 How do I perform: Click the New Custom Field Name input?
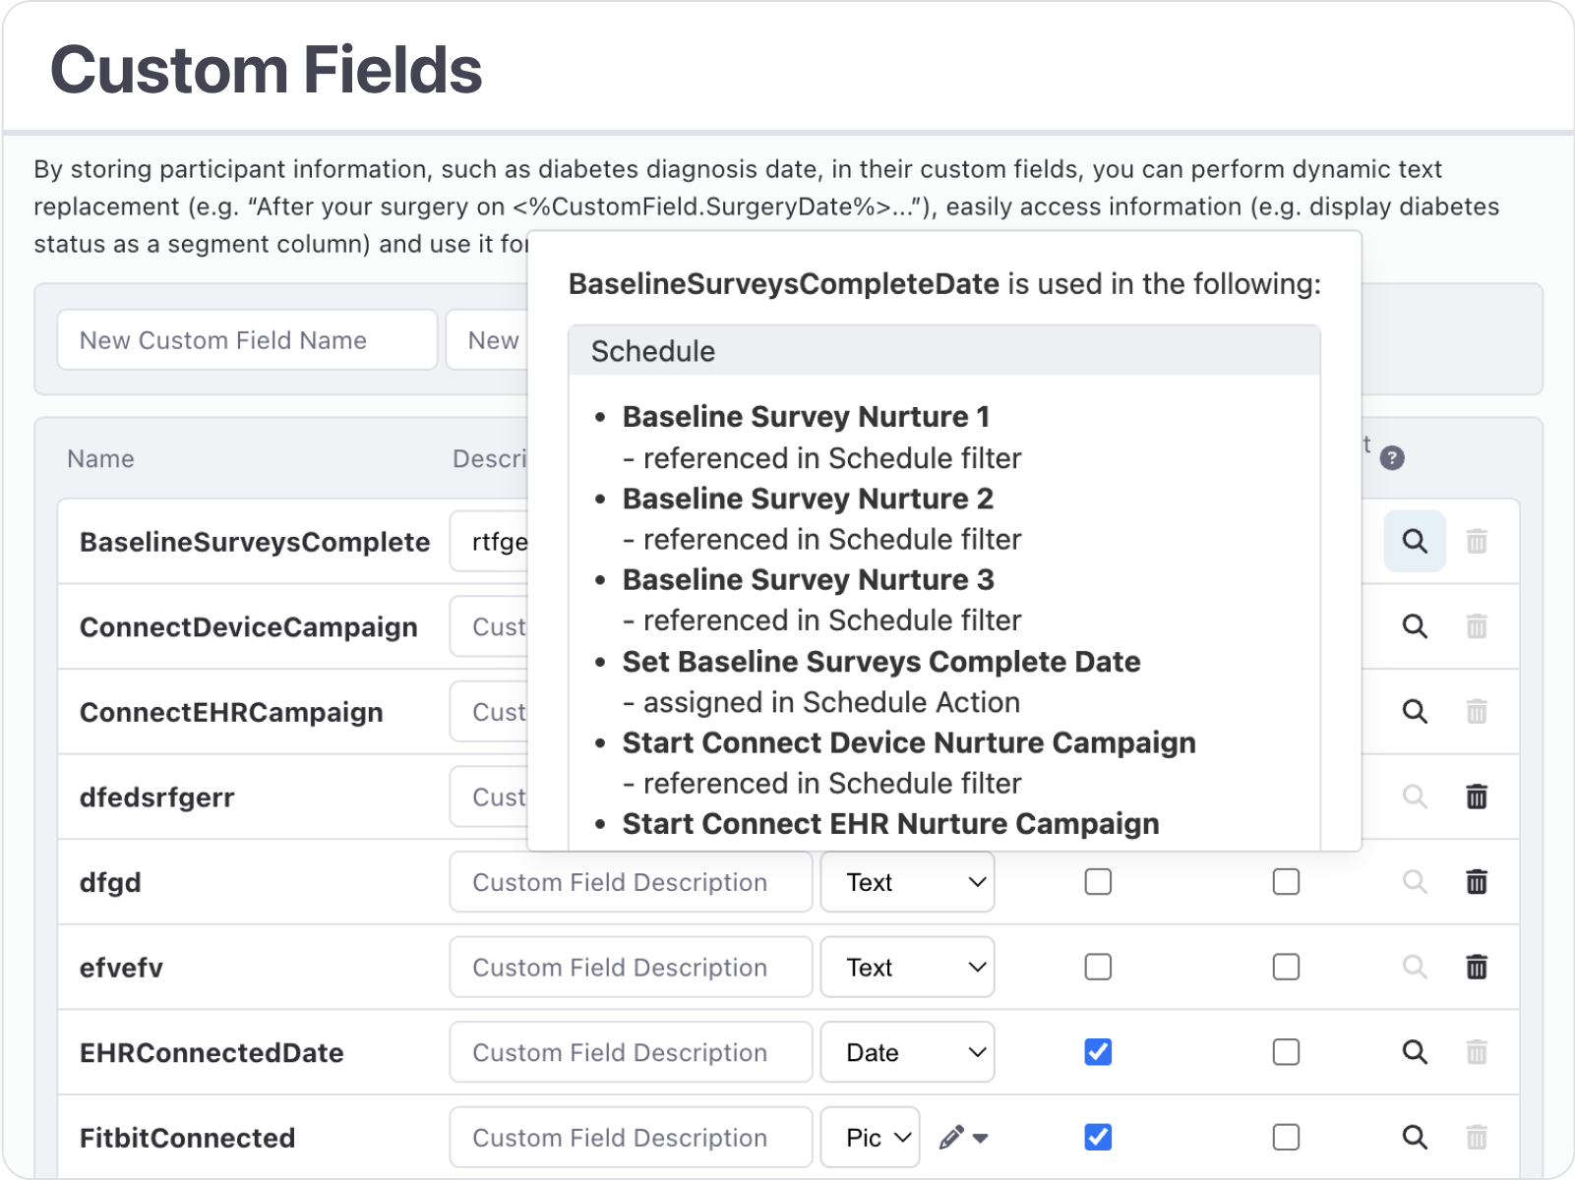click(247, 340)
